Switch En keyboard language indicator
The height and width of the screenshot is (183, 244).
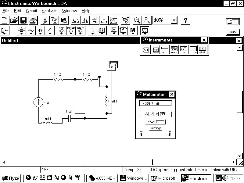pyautogui.click(x=218, y=178)
